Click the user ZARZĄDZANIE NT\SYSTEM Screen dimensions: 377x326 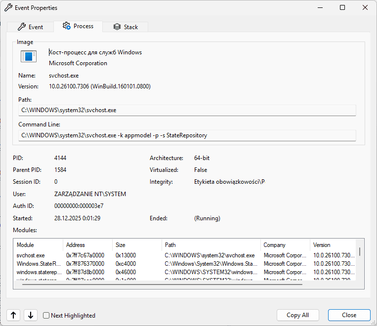point(90,194)
